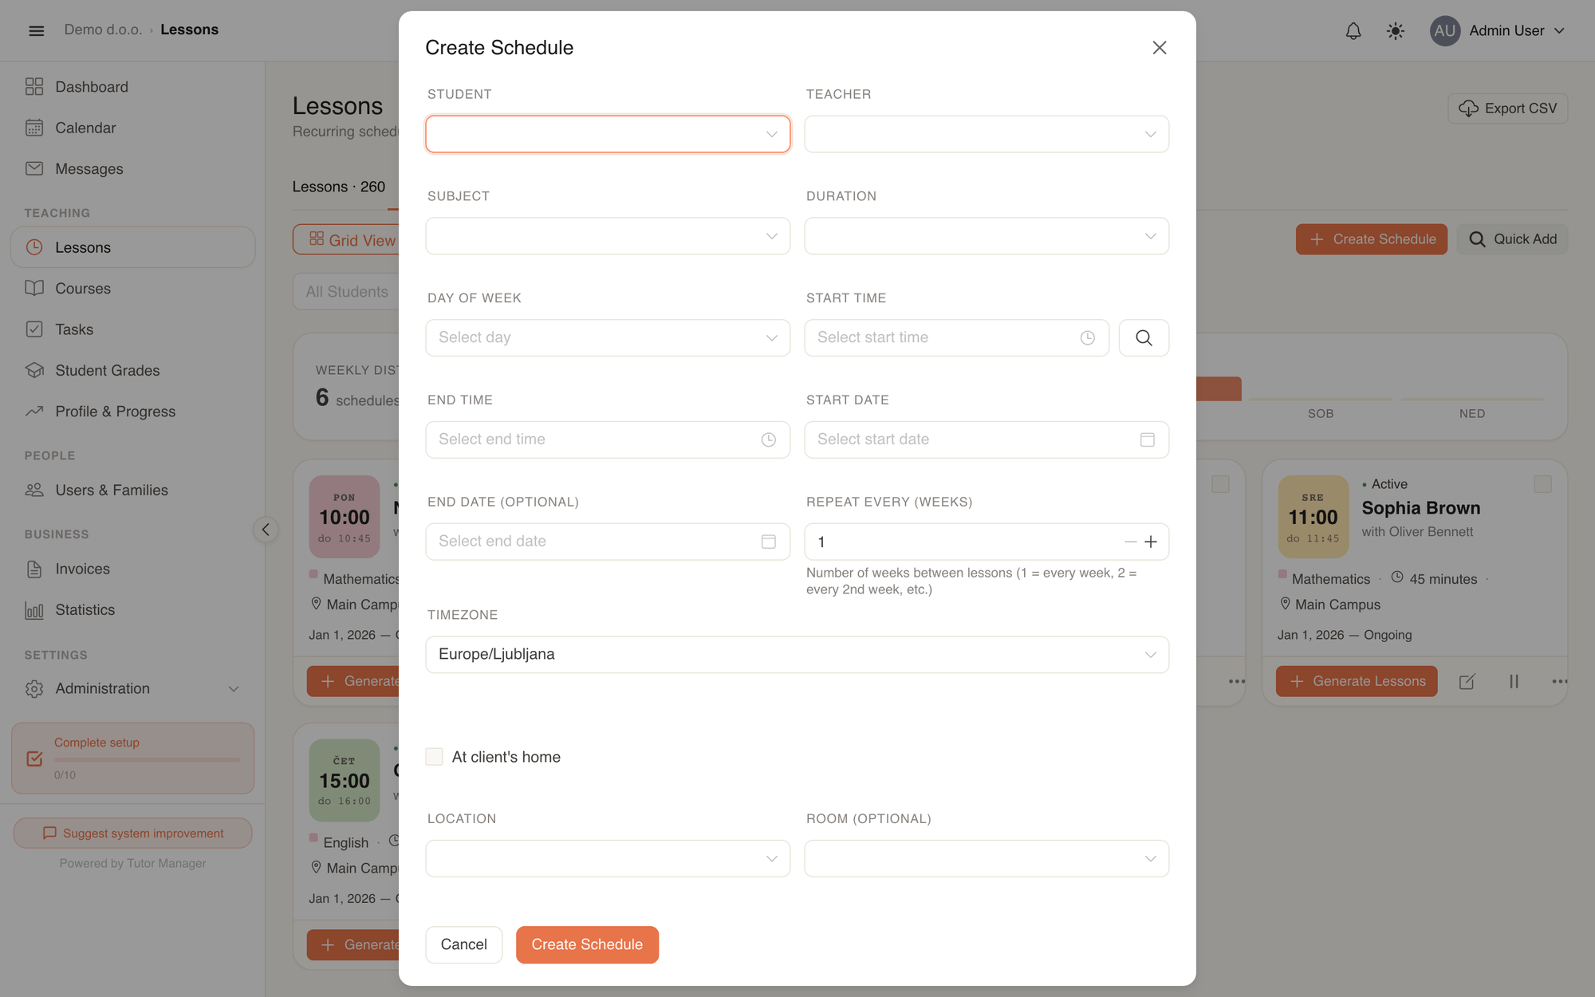Open the Teacher dropdown
This screenshot has width=1595, height=997.
(x=987, y=134)
